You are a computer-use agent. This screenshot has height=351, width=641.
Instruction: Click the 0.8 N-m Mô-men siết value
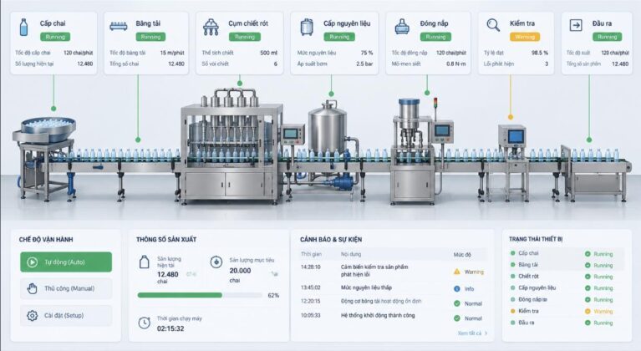pos(455,64)
